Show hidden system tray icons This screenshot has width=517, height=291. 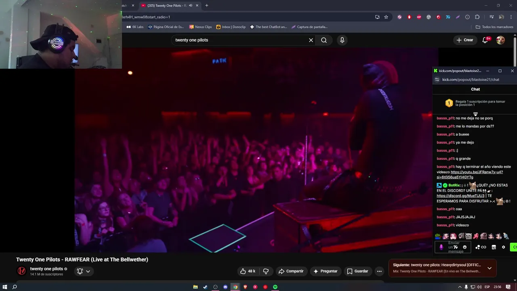[x=460, y=287]
